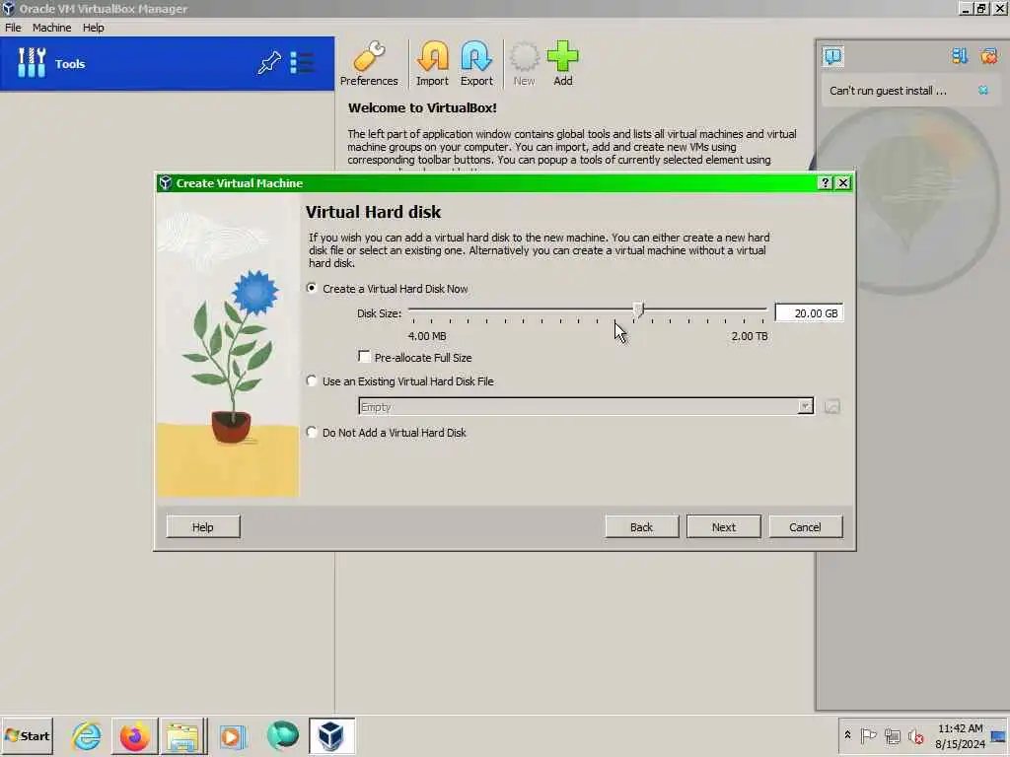The height and width of the screenshot is (757, 1010).
Task: Click the green Add machine icon
Action: point(563,64)
